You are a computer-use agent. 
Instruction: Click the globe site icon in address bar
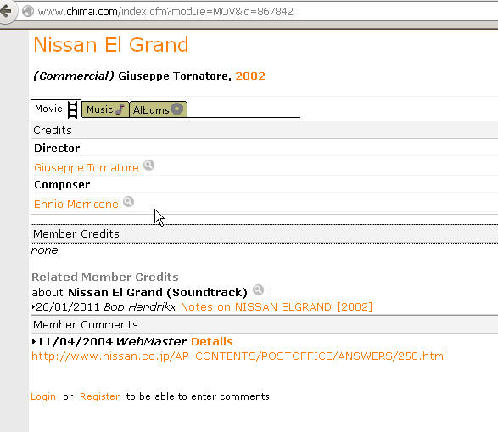[28, 11]
